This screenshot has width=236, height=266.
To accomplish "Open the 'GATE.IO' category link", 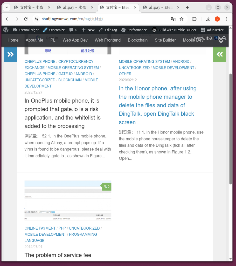I will coord(65,74).
